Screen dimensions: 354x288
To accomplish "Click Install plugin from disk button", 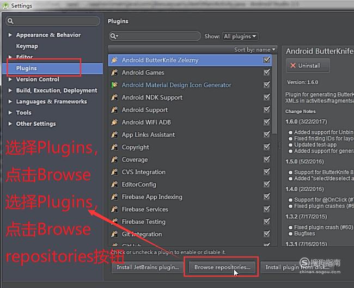I will [297, 267].
